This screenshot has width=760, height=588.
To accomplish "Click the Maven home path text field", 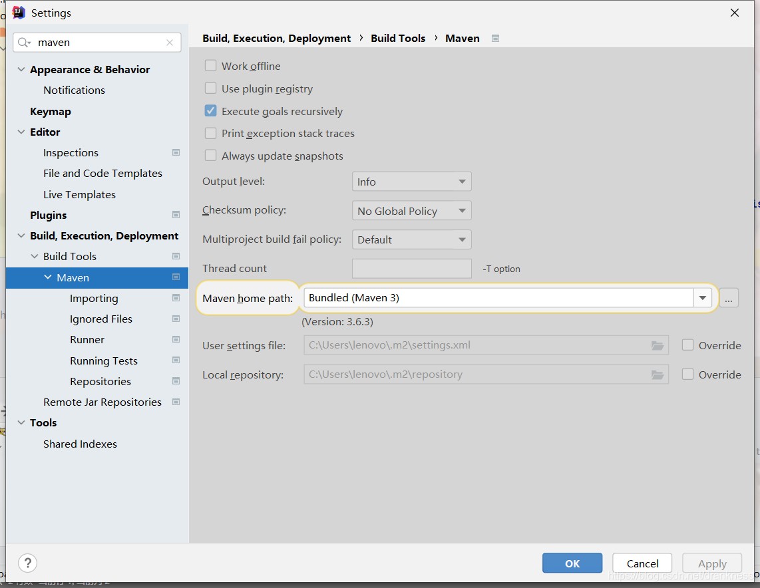I will tap(498, 298).
